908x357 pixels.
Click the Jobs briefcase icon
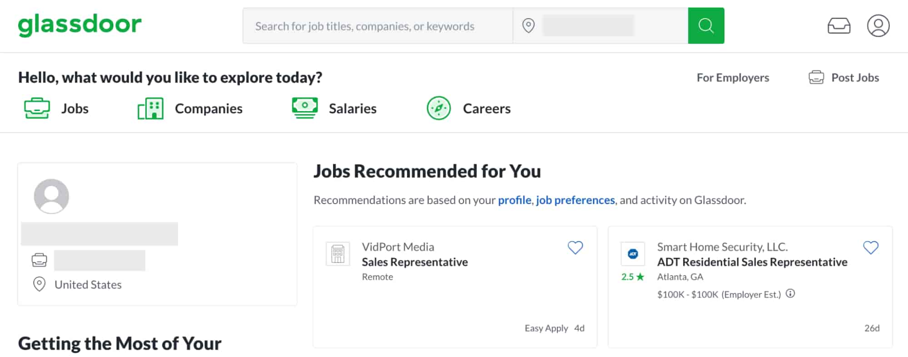click(x=37, y=108)
